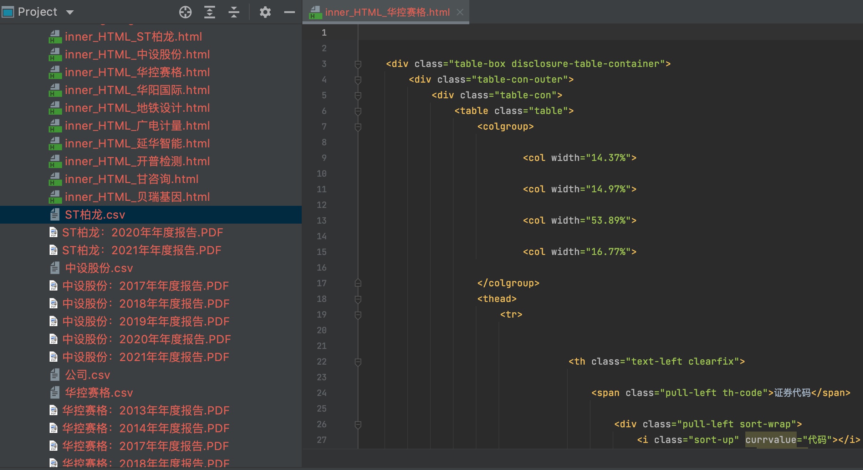
Task: Select the highlighted ST柏龙.csv file
Action: coord(150,215)
